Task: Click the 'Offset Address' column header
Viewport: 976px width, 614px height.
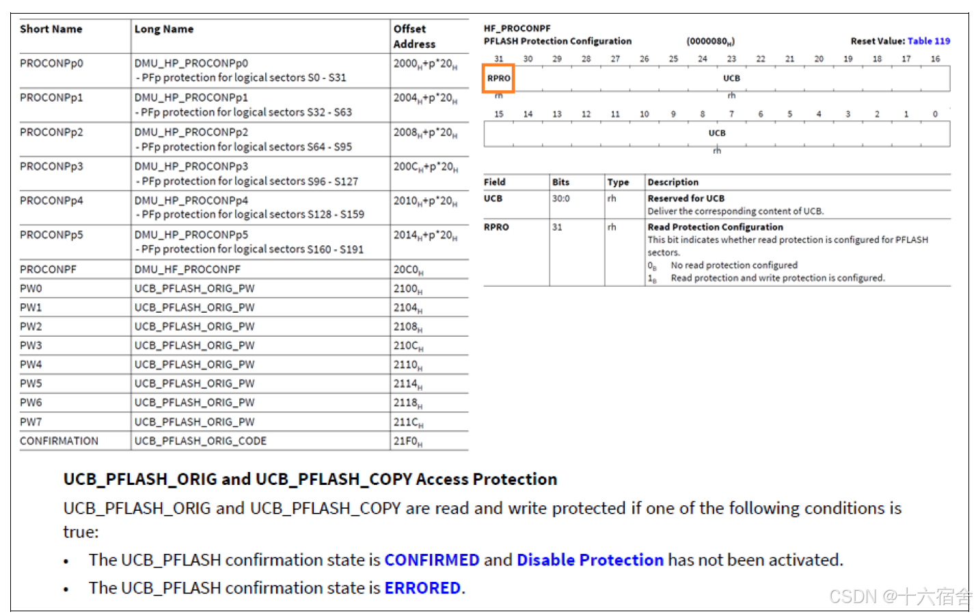Action: pos(414,36)
